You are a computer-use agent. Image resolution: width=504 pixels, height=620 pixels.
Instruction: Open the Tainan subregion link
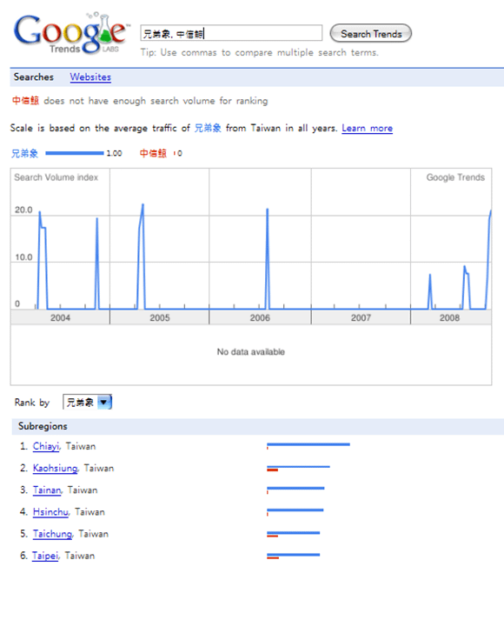pos(47,490)
